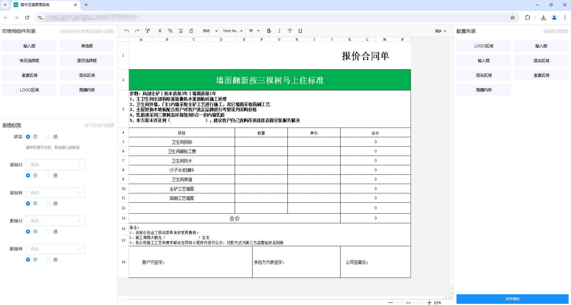Apply currency format (¥) icon
571x305 pixels.
click(160, 31)
